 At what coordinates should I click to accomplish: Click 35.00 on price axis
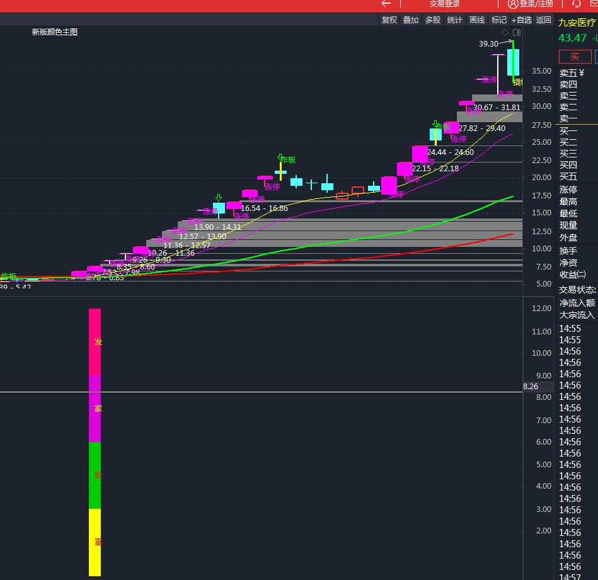(541, 71)
